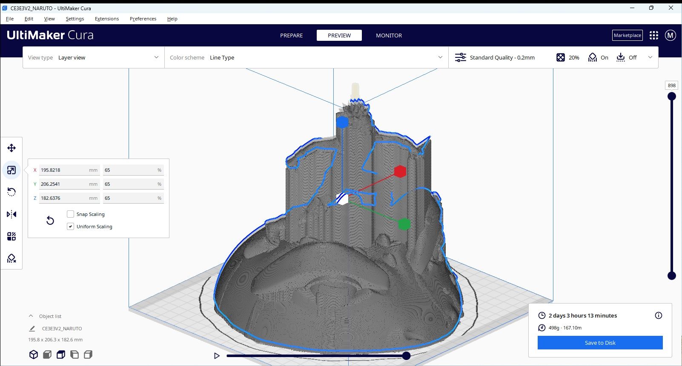682x366 pixels.
Task: Open the Help menu
Action: 172,19
